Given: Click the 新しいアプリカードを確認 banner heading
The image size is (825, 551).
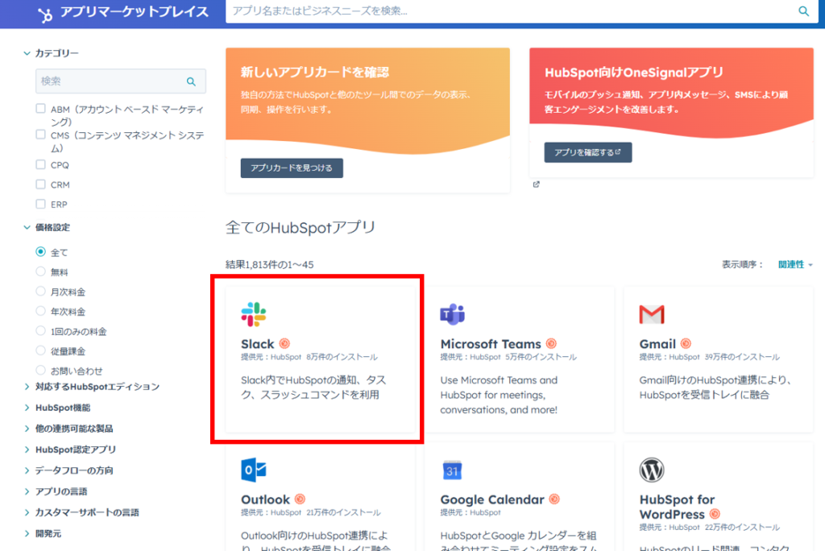Looking at the screenshot, I should pos(315,72).
